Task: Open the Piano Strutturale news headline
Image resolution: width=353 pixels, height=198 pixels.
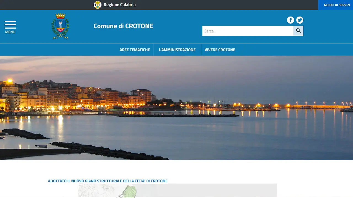Action: click(108, 181)
